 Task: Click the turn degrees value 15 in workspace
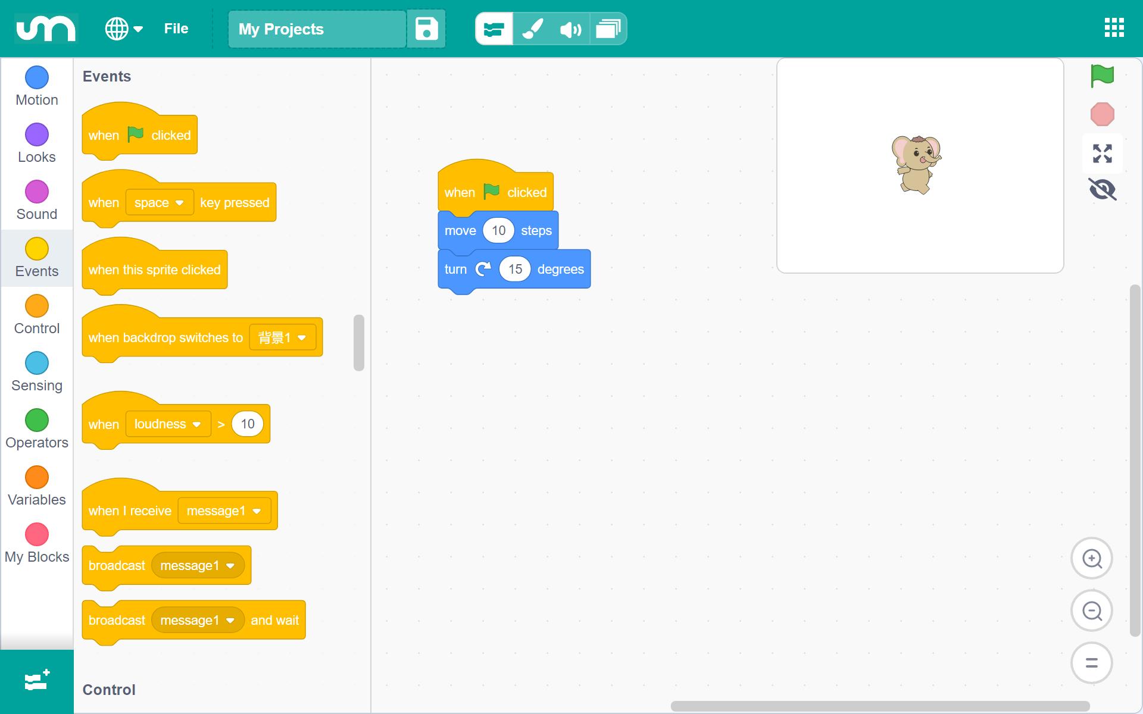(515, 270)
